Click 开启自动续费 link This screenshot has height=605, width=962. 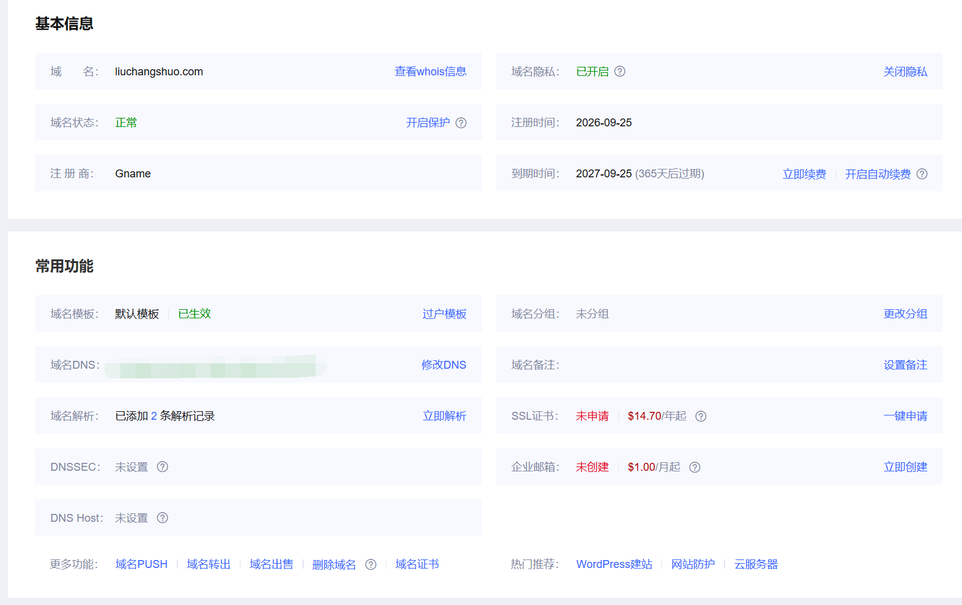click(x=878, y=174)
